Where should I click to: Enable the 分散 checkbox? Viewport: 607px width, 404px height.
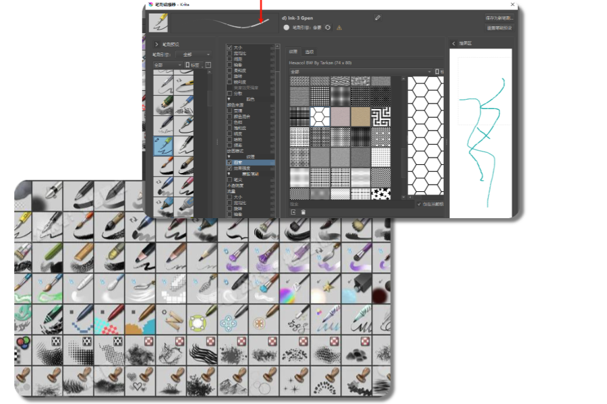(x=229, y=93)
